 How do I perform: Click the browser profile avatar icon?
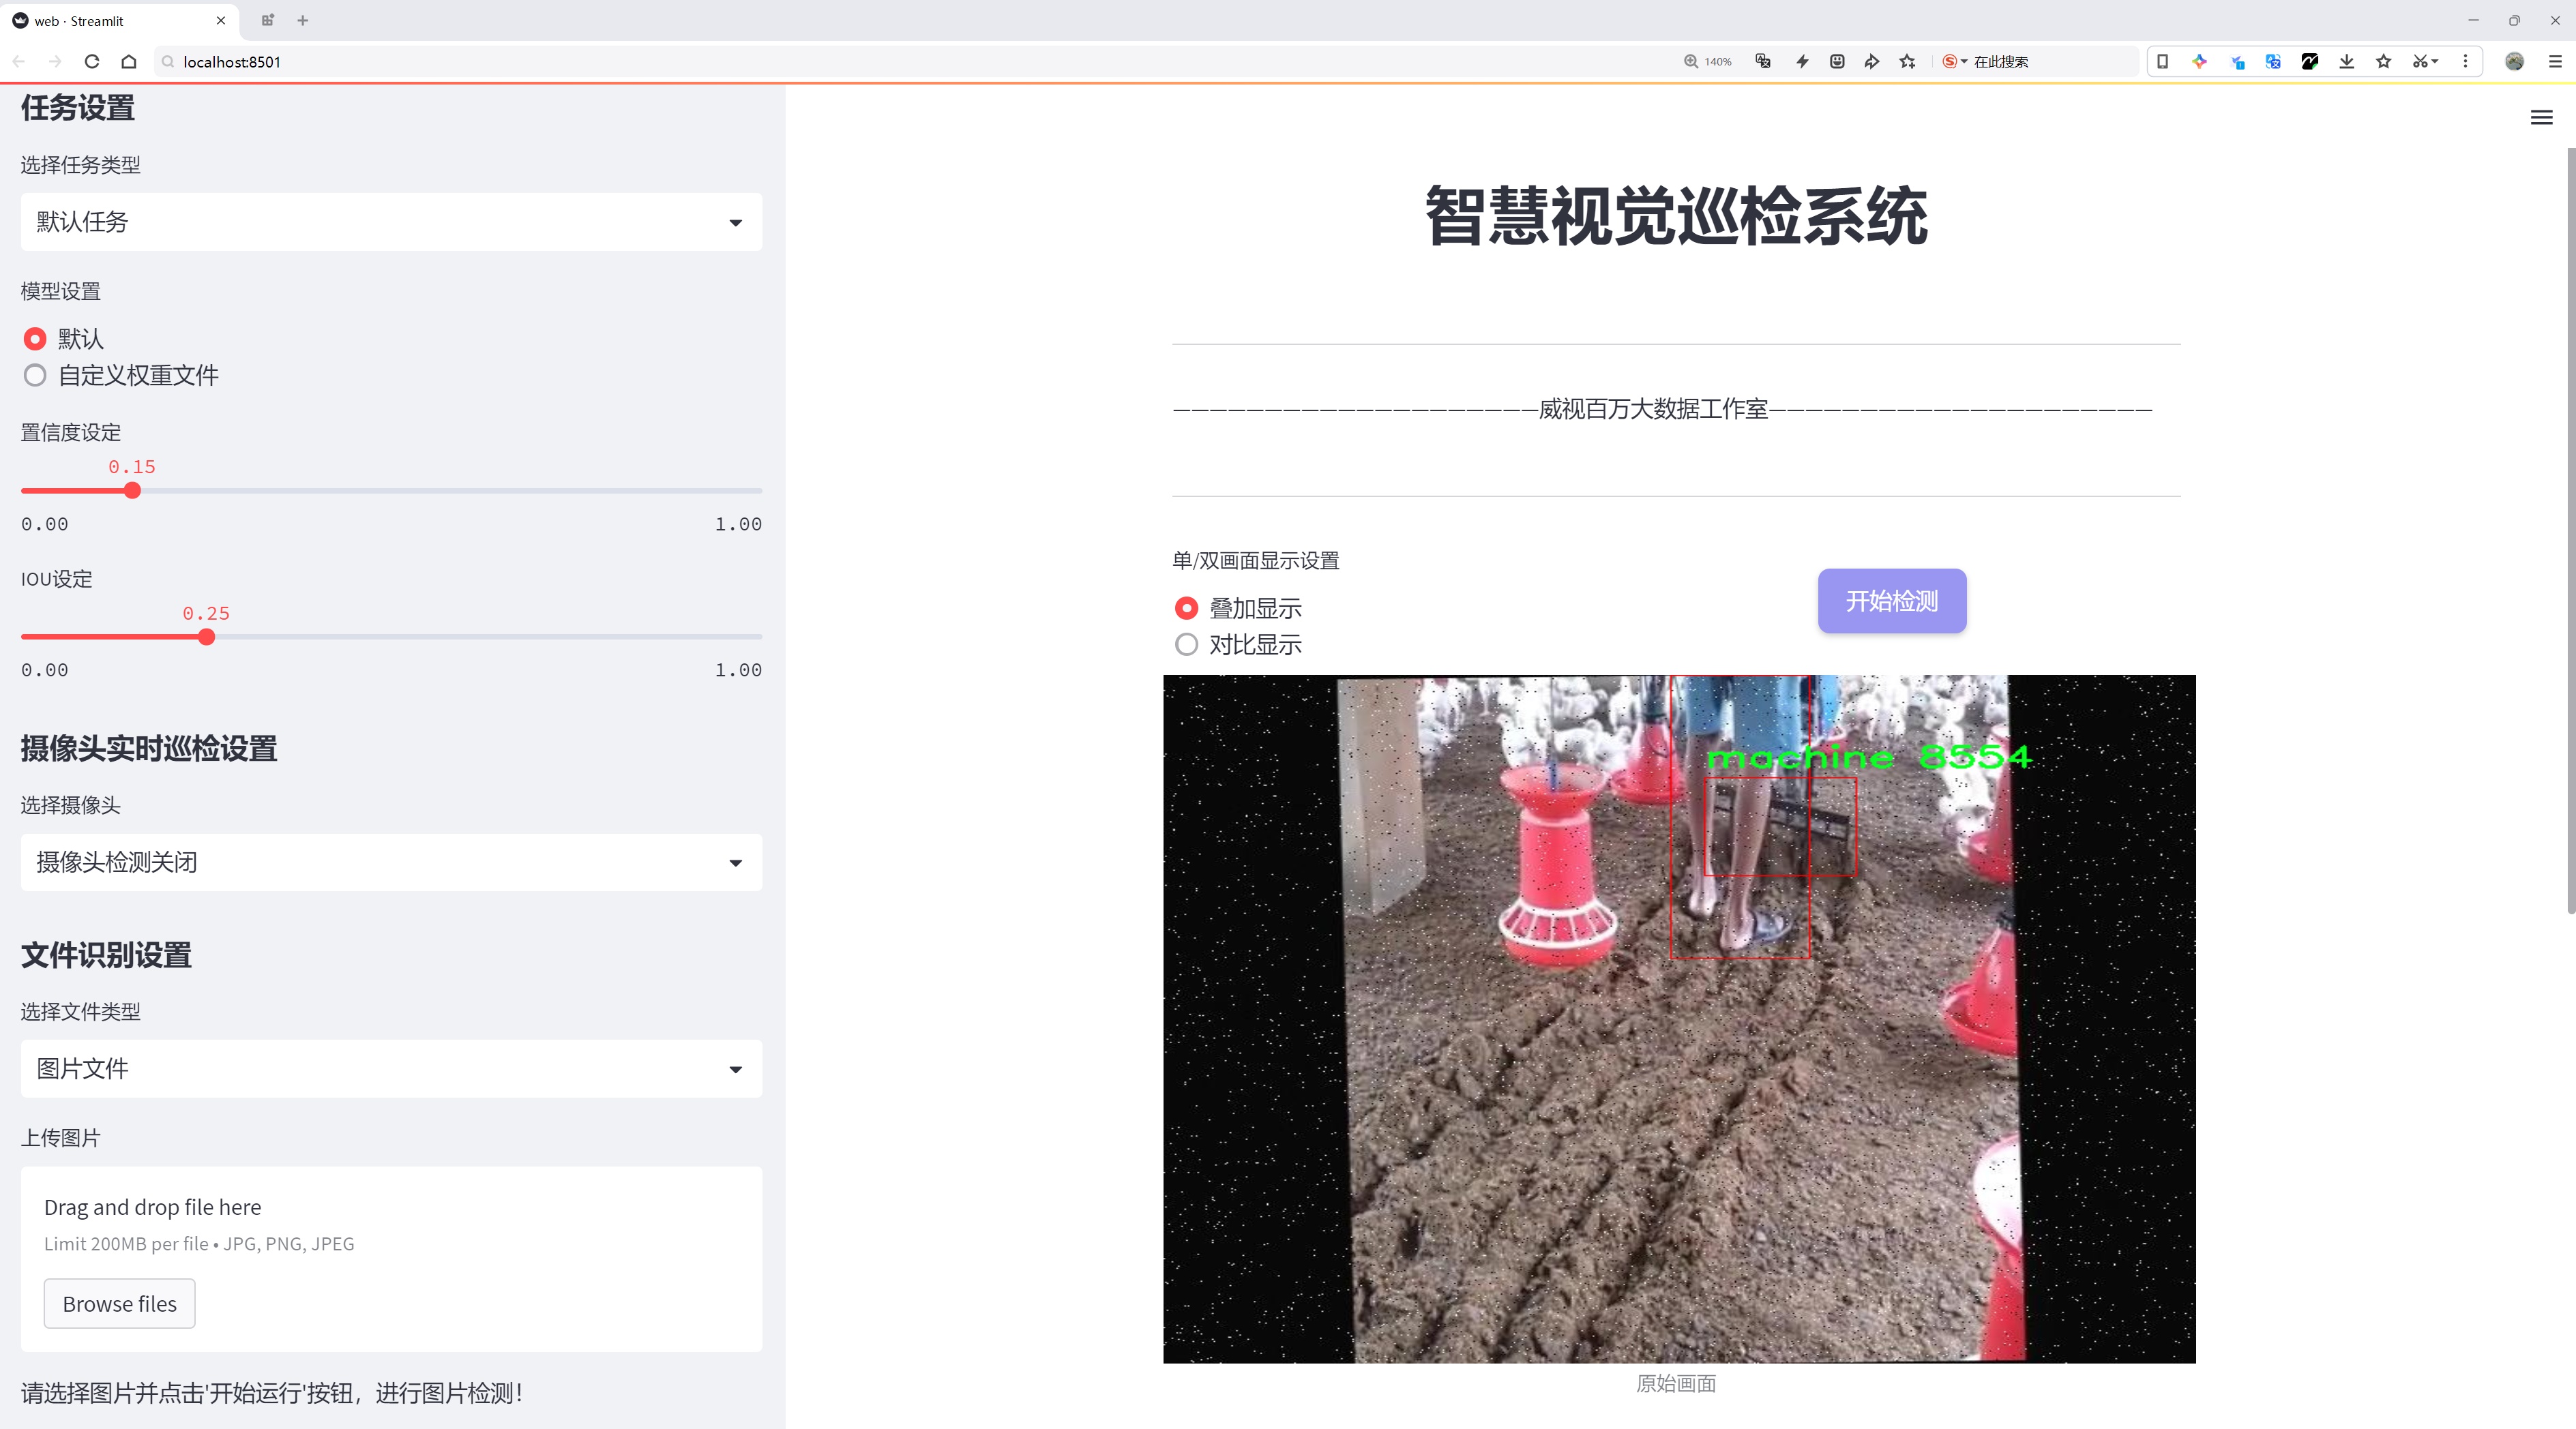tap(2515, 61)
